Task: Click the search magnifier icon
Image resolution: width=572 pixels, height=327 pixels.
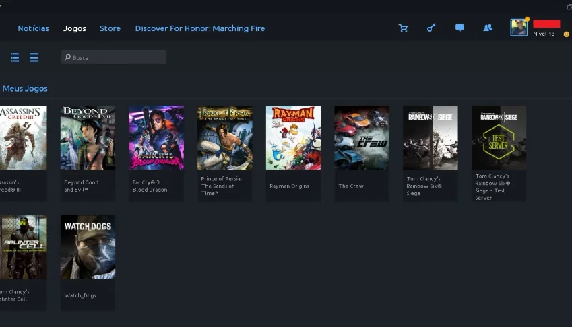Action: coord(67,57)
